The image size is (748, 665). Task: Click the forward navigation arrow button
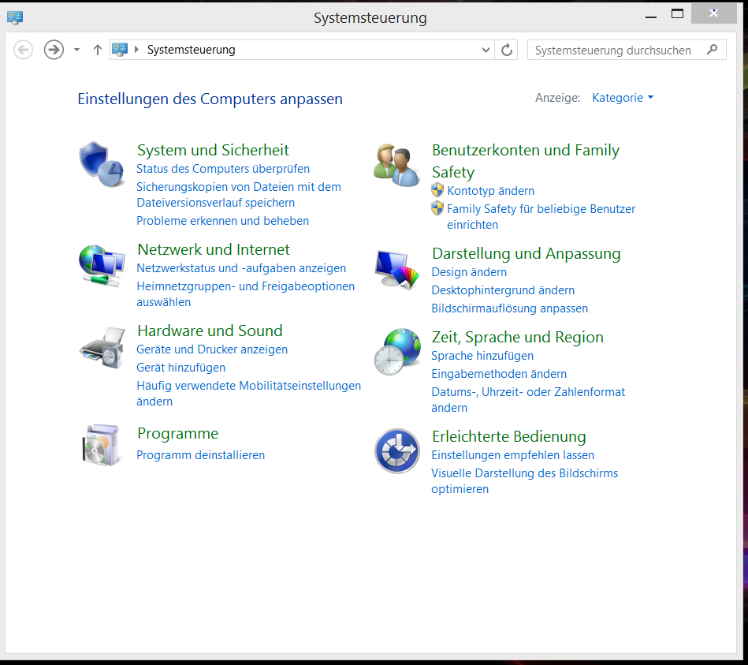tap(54, 50)
